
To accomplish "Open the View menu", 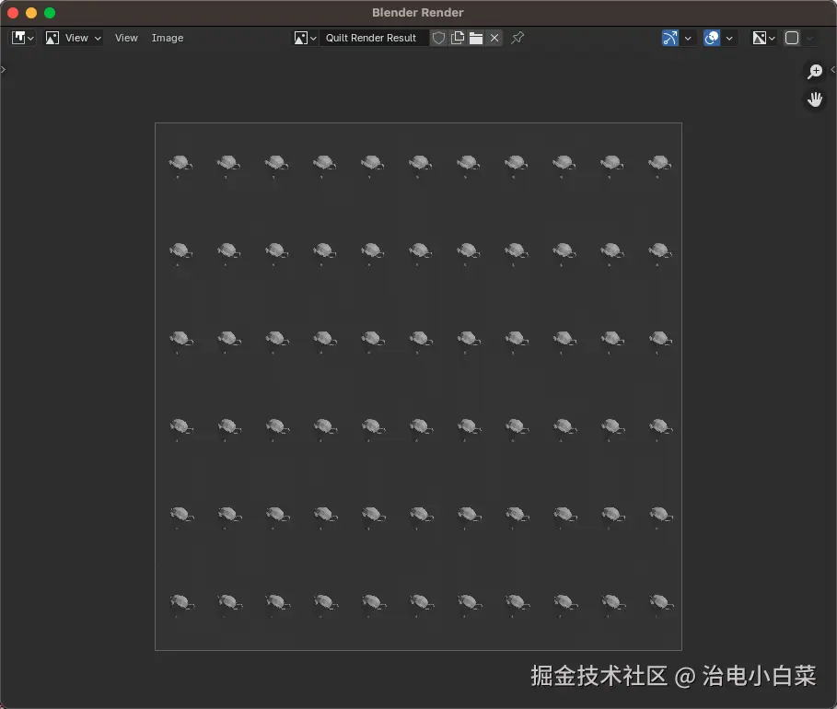I will tap(126, 38).
